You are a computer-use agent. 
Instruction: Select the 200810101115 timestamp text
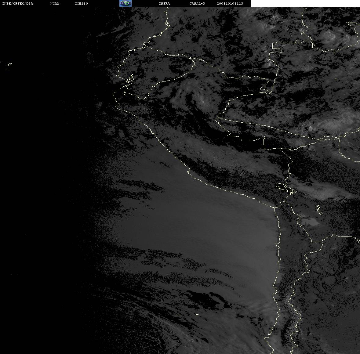tap(230, 3)
